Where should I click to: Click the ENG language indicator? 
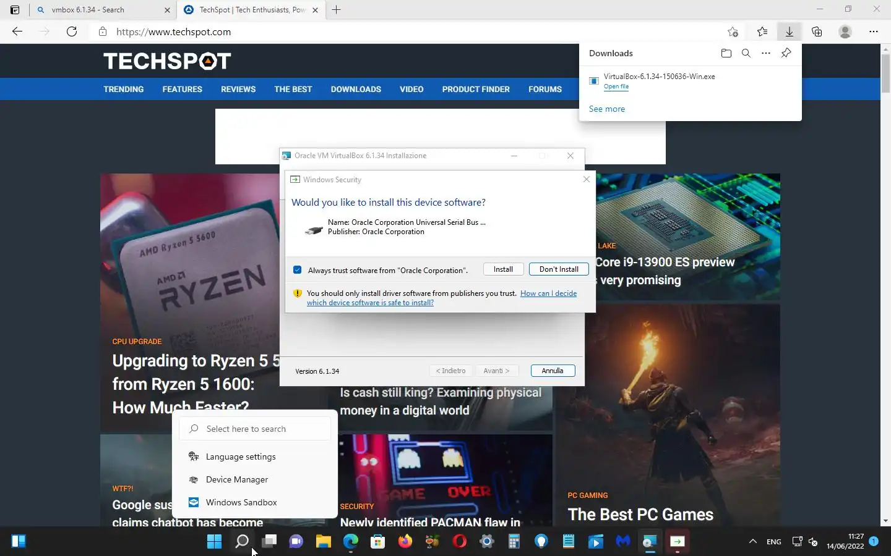(x=774, y=542)
